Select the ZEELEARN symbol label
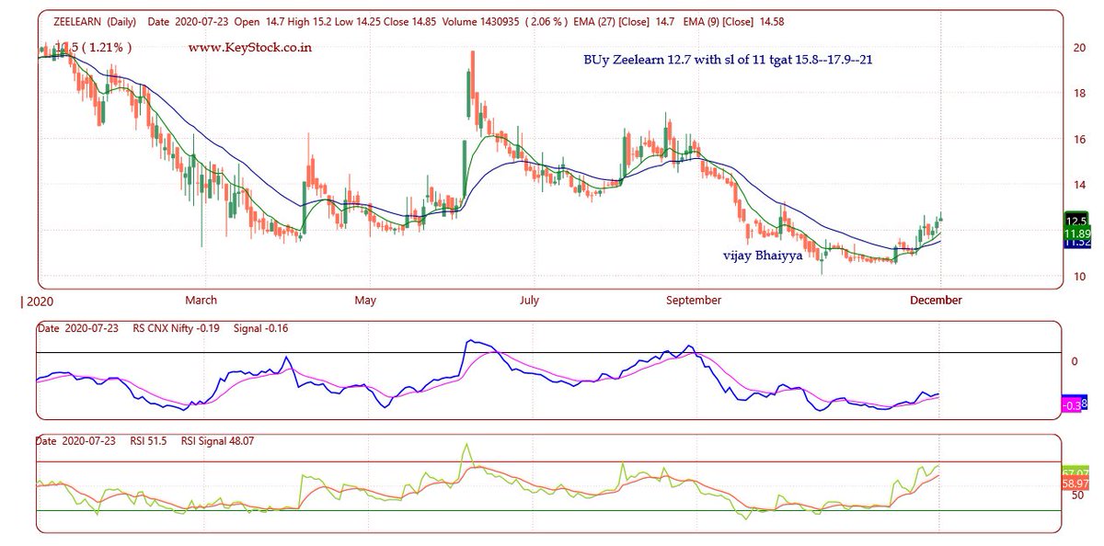Screen dimensions: 1104x546 78,20
